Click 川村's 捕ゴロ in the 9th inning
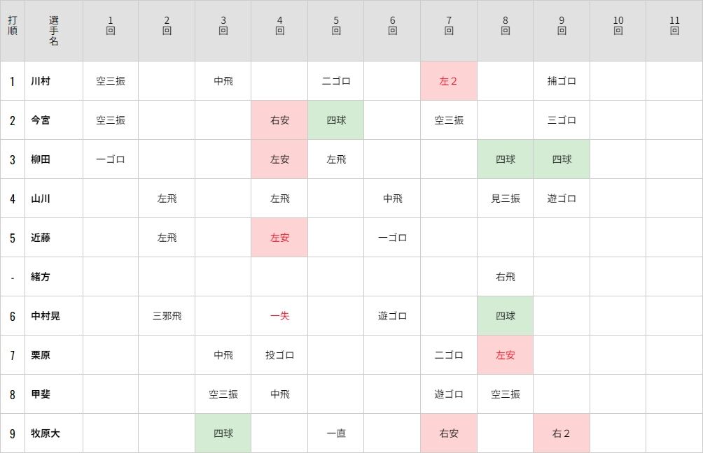The image size is (703, 453). (x=562, y=81)
